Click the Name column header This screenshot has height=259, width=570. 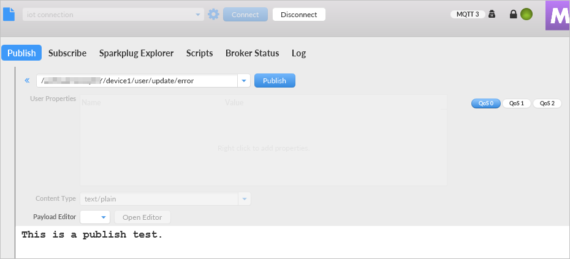pos(91,102)
